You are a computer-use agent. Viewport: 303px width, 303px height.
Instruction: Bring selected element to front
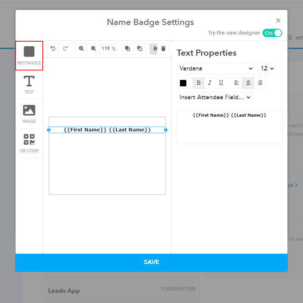tap(128, 48)
